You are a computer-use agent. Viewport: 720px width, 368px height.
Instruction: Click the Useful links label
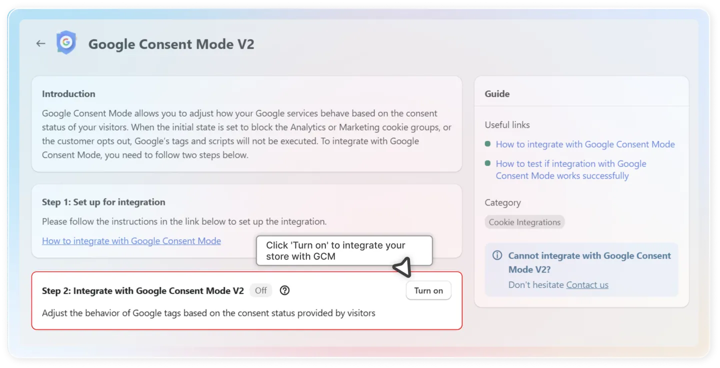507,125
